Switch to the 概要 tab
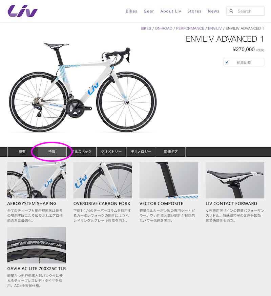The image size is (271, 296). (22, 152)
